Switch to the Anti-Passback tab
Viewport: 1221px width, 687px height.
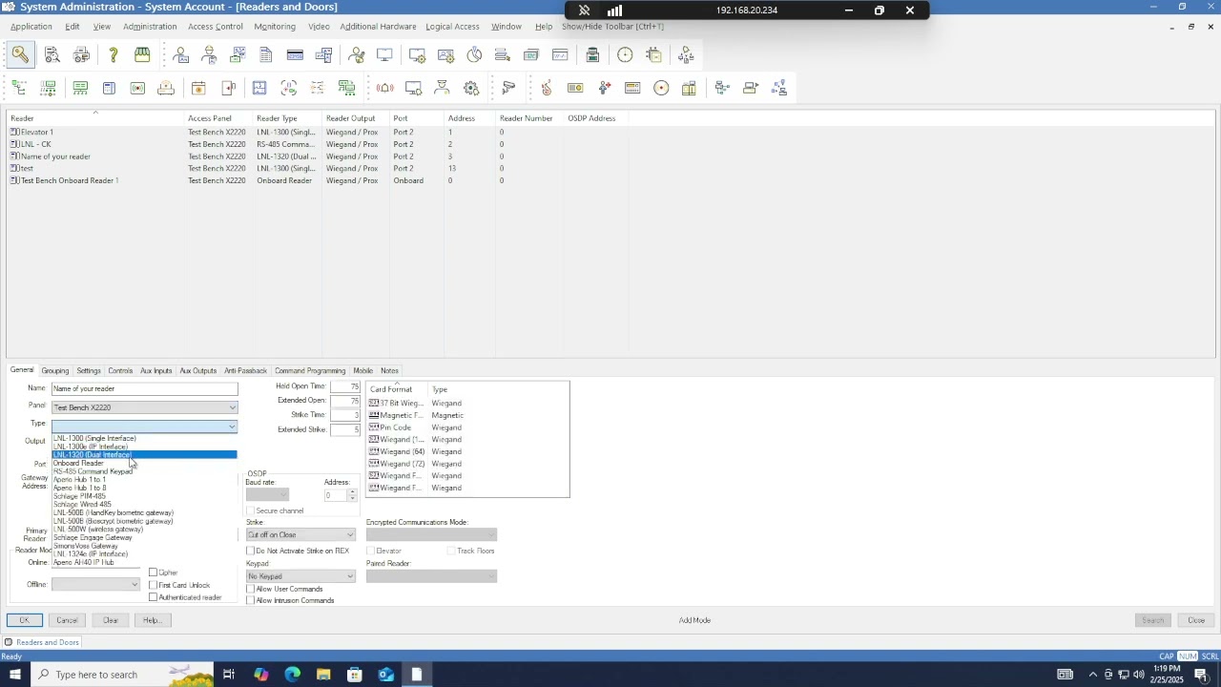coord(245,370)
